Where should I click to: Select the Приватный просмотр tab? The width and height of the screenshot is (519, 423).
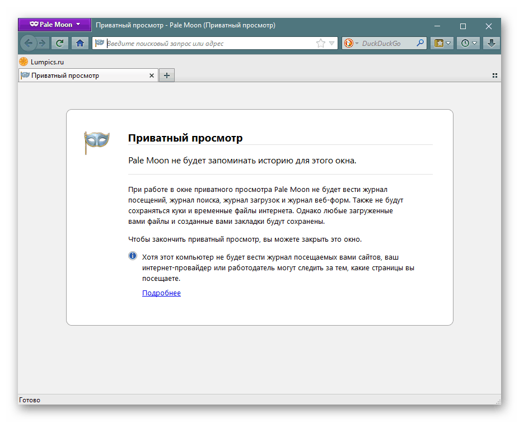click(88, 76)
